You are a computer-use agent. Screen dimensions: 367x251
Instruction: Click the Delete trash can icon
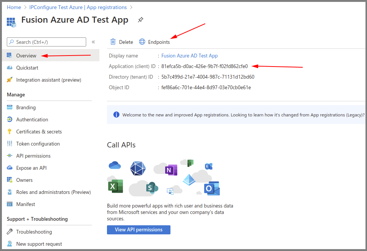[x=113, y=42]
